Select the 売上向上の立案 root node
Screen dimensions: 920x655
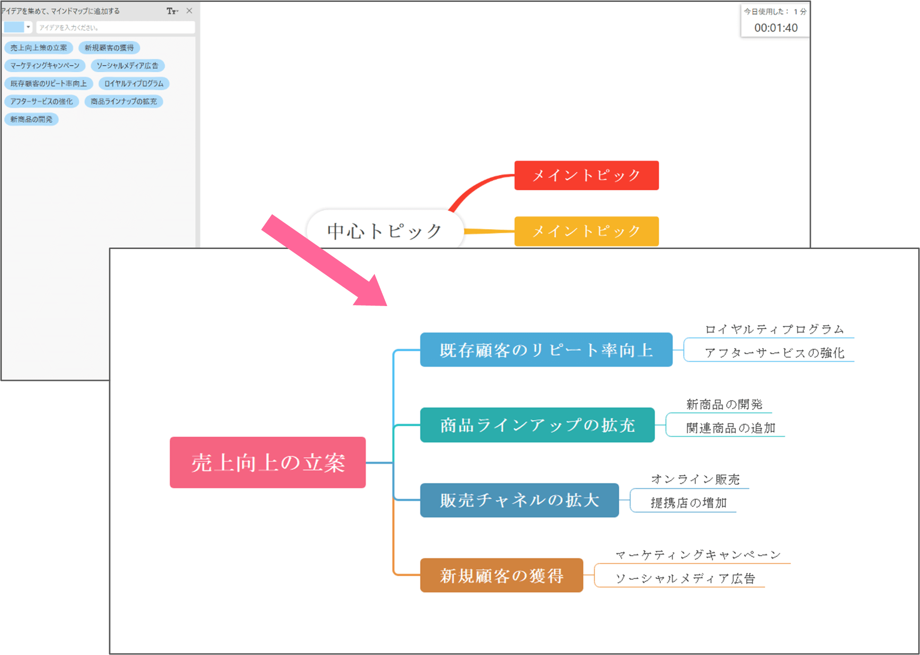[268, 463]
